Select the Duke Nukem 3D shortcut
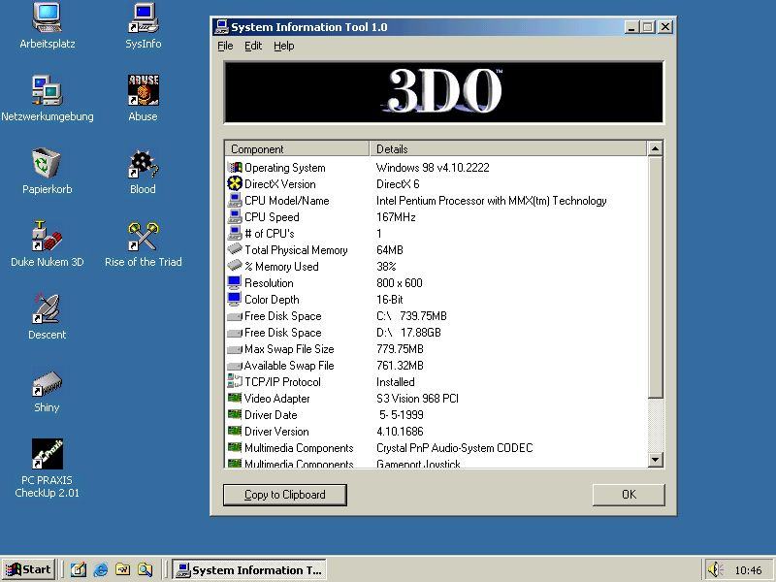776x582 pixels. tap(47, 243)
